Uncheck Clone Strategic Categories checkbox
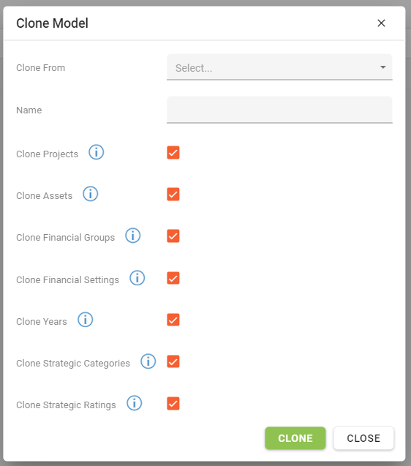Viewport: 411px width, 466px height. tap(173, 361)
